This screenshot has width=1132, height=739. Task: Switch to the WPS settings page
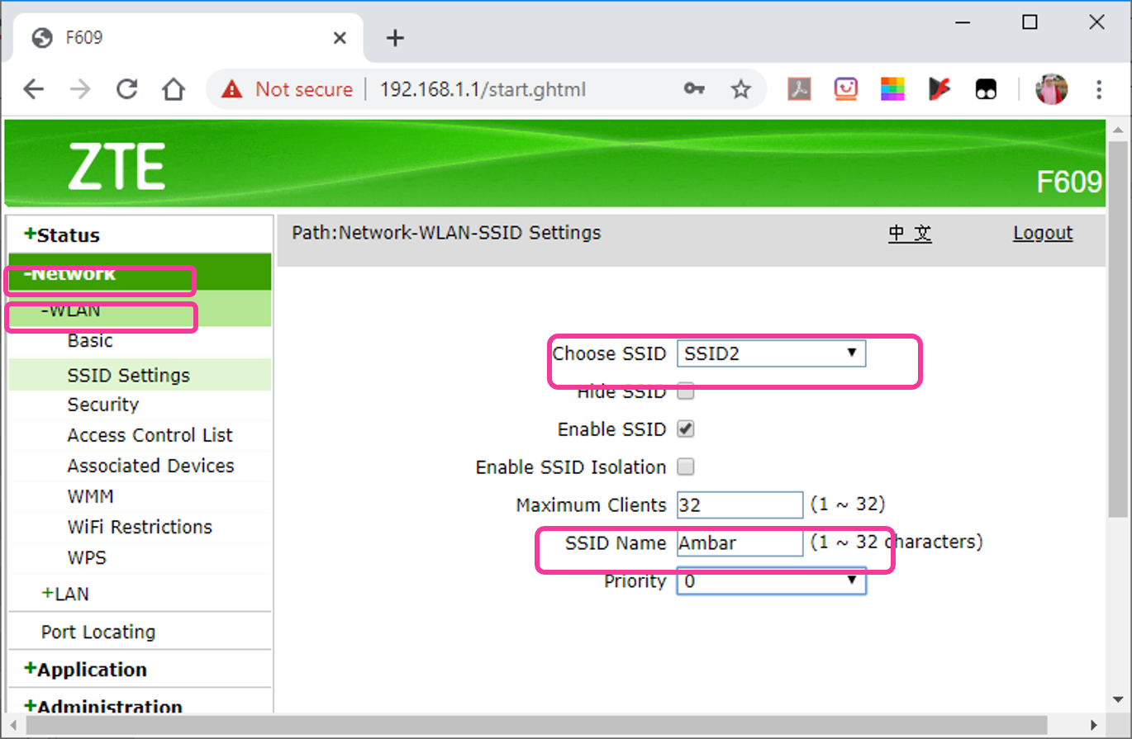[86, 557]
